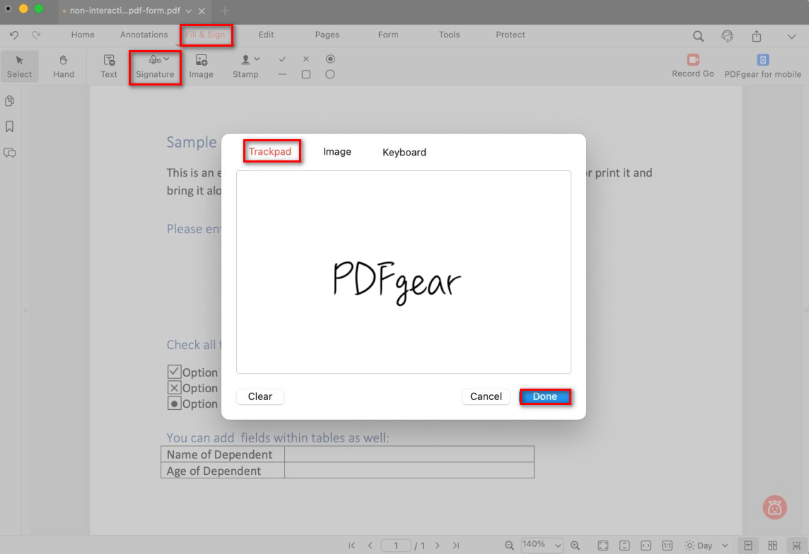
Task: Switch to the Keyboard signature tab
Action: [x=404, y=152]
